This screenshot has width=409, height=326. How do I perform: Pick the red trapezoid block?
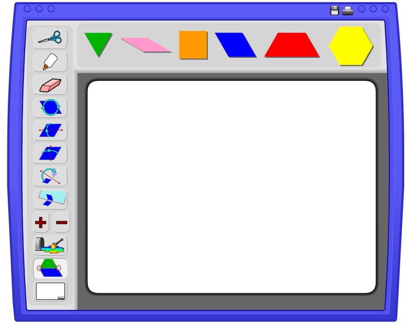point(292,45)
